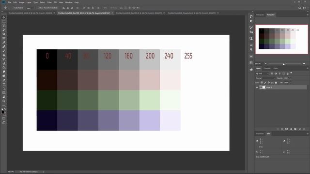Open the Image menu
The image size is (310, 174).
click(x=21, y=2)
